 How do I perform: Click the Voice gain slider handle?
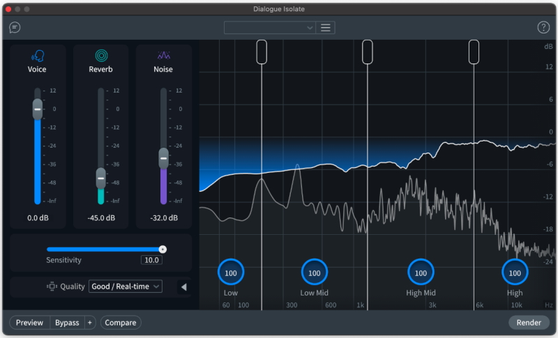[38, 109]
